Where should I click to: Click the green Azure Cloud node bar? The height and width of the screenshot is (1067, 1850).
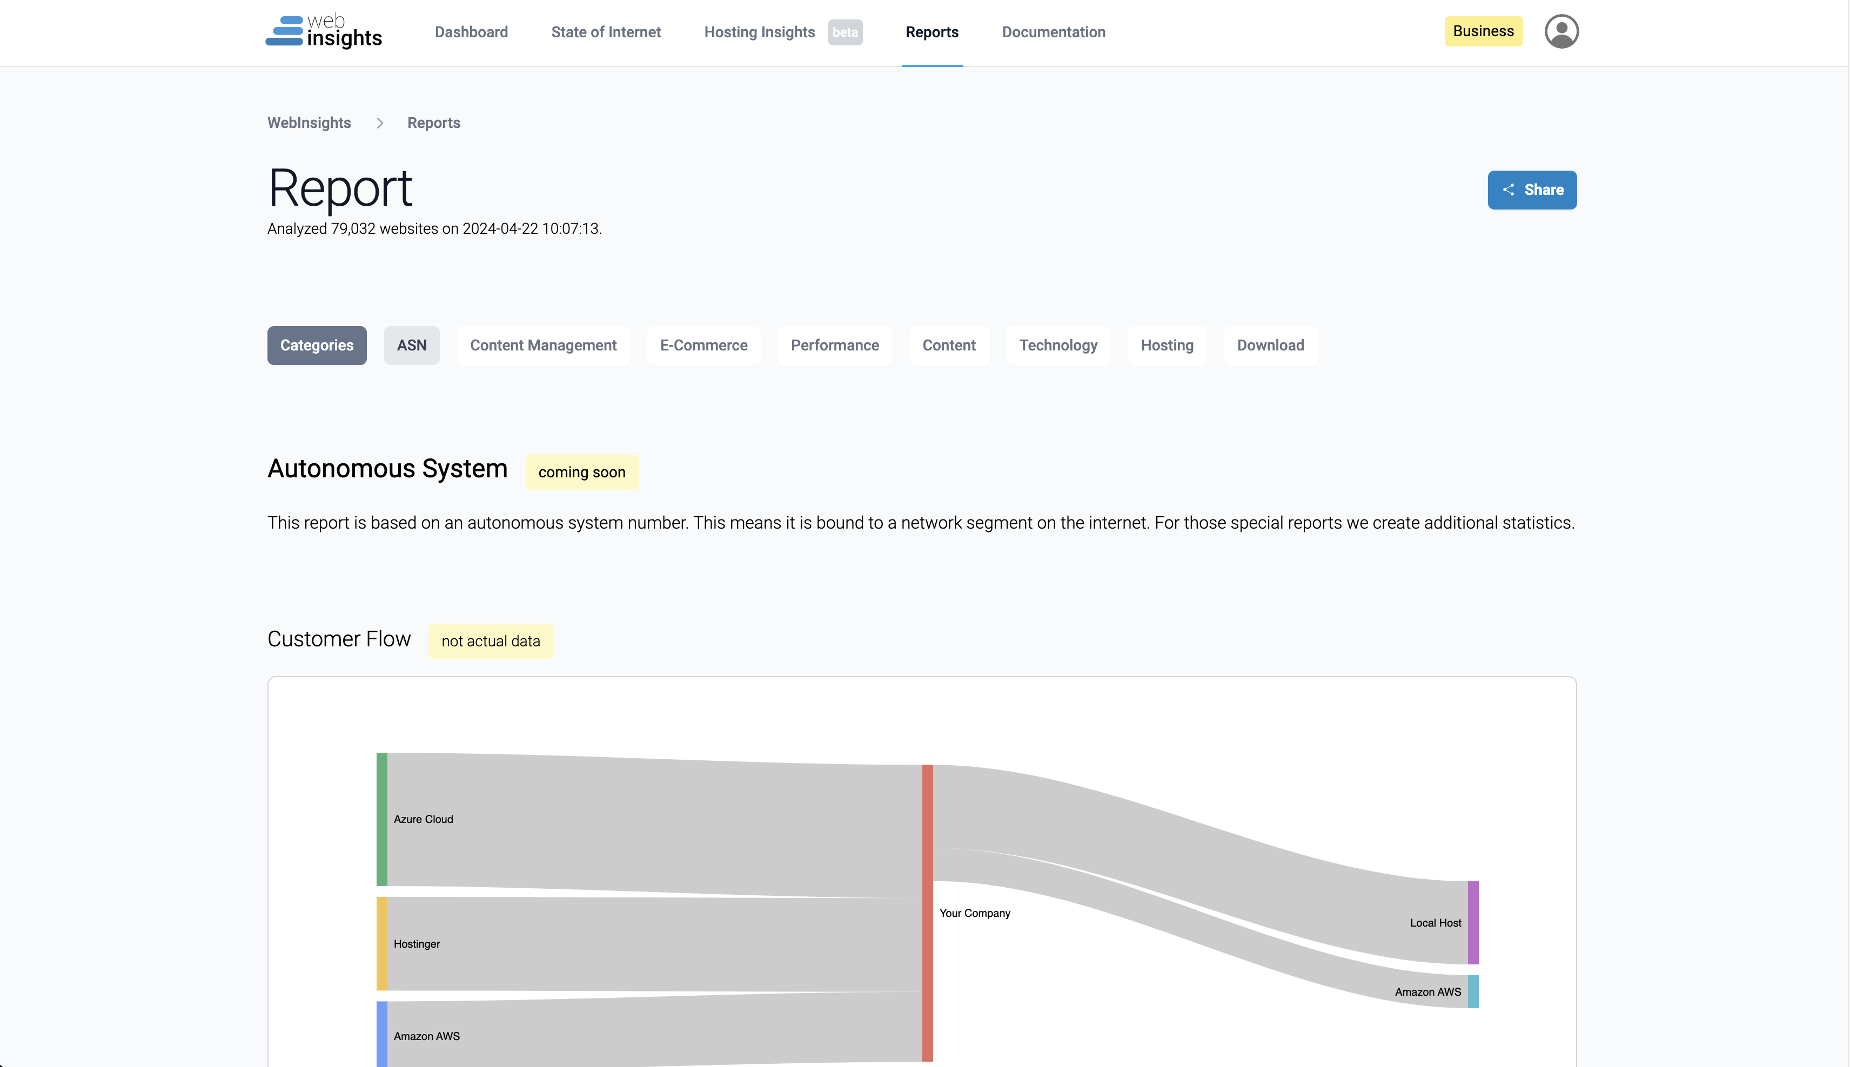[381, 819]
